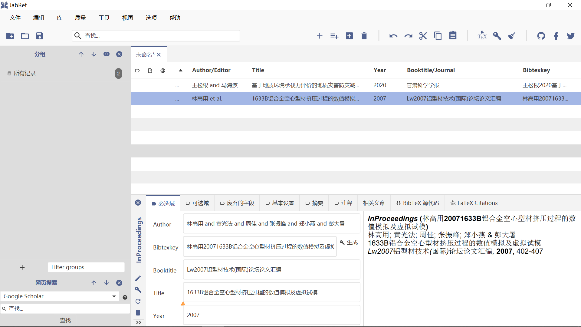
Task: Click the new BibTeX entry plus icon
Action: click(x=320, y=36)
